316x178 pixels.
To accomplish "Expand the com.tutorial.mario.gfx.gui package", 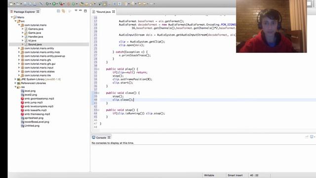I will tap(19, 64).
